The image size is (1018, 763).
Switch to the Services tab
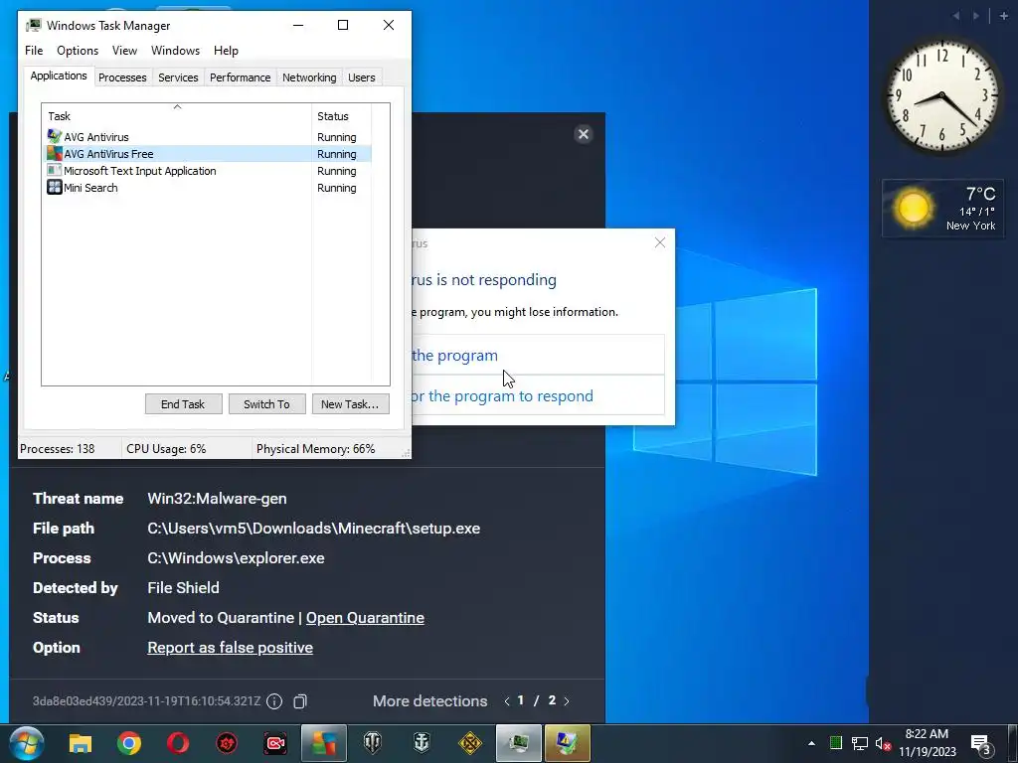pos(178,77)
